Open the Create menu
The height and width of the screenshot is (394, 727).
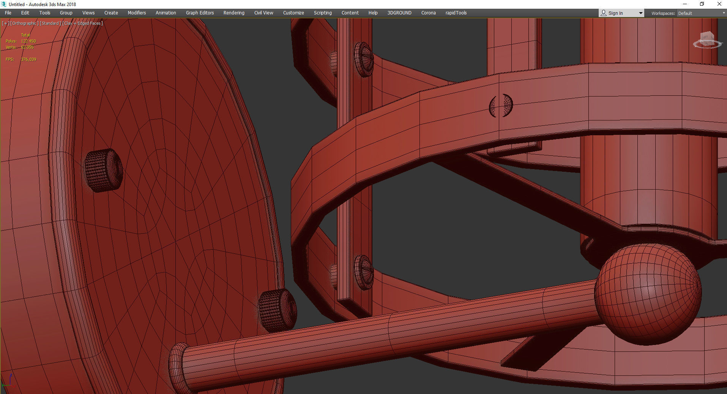111,13
